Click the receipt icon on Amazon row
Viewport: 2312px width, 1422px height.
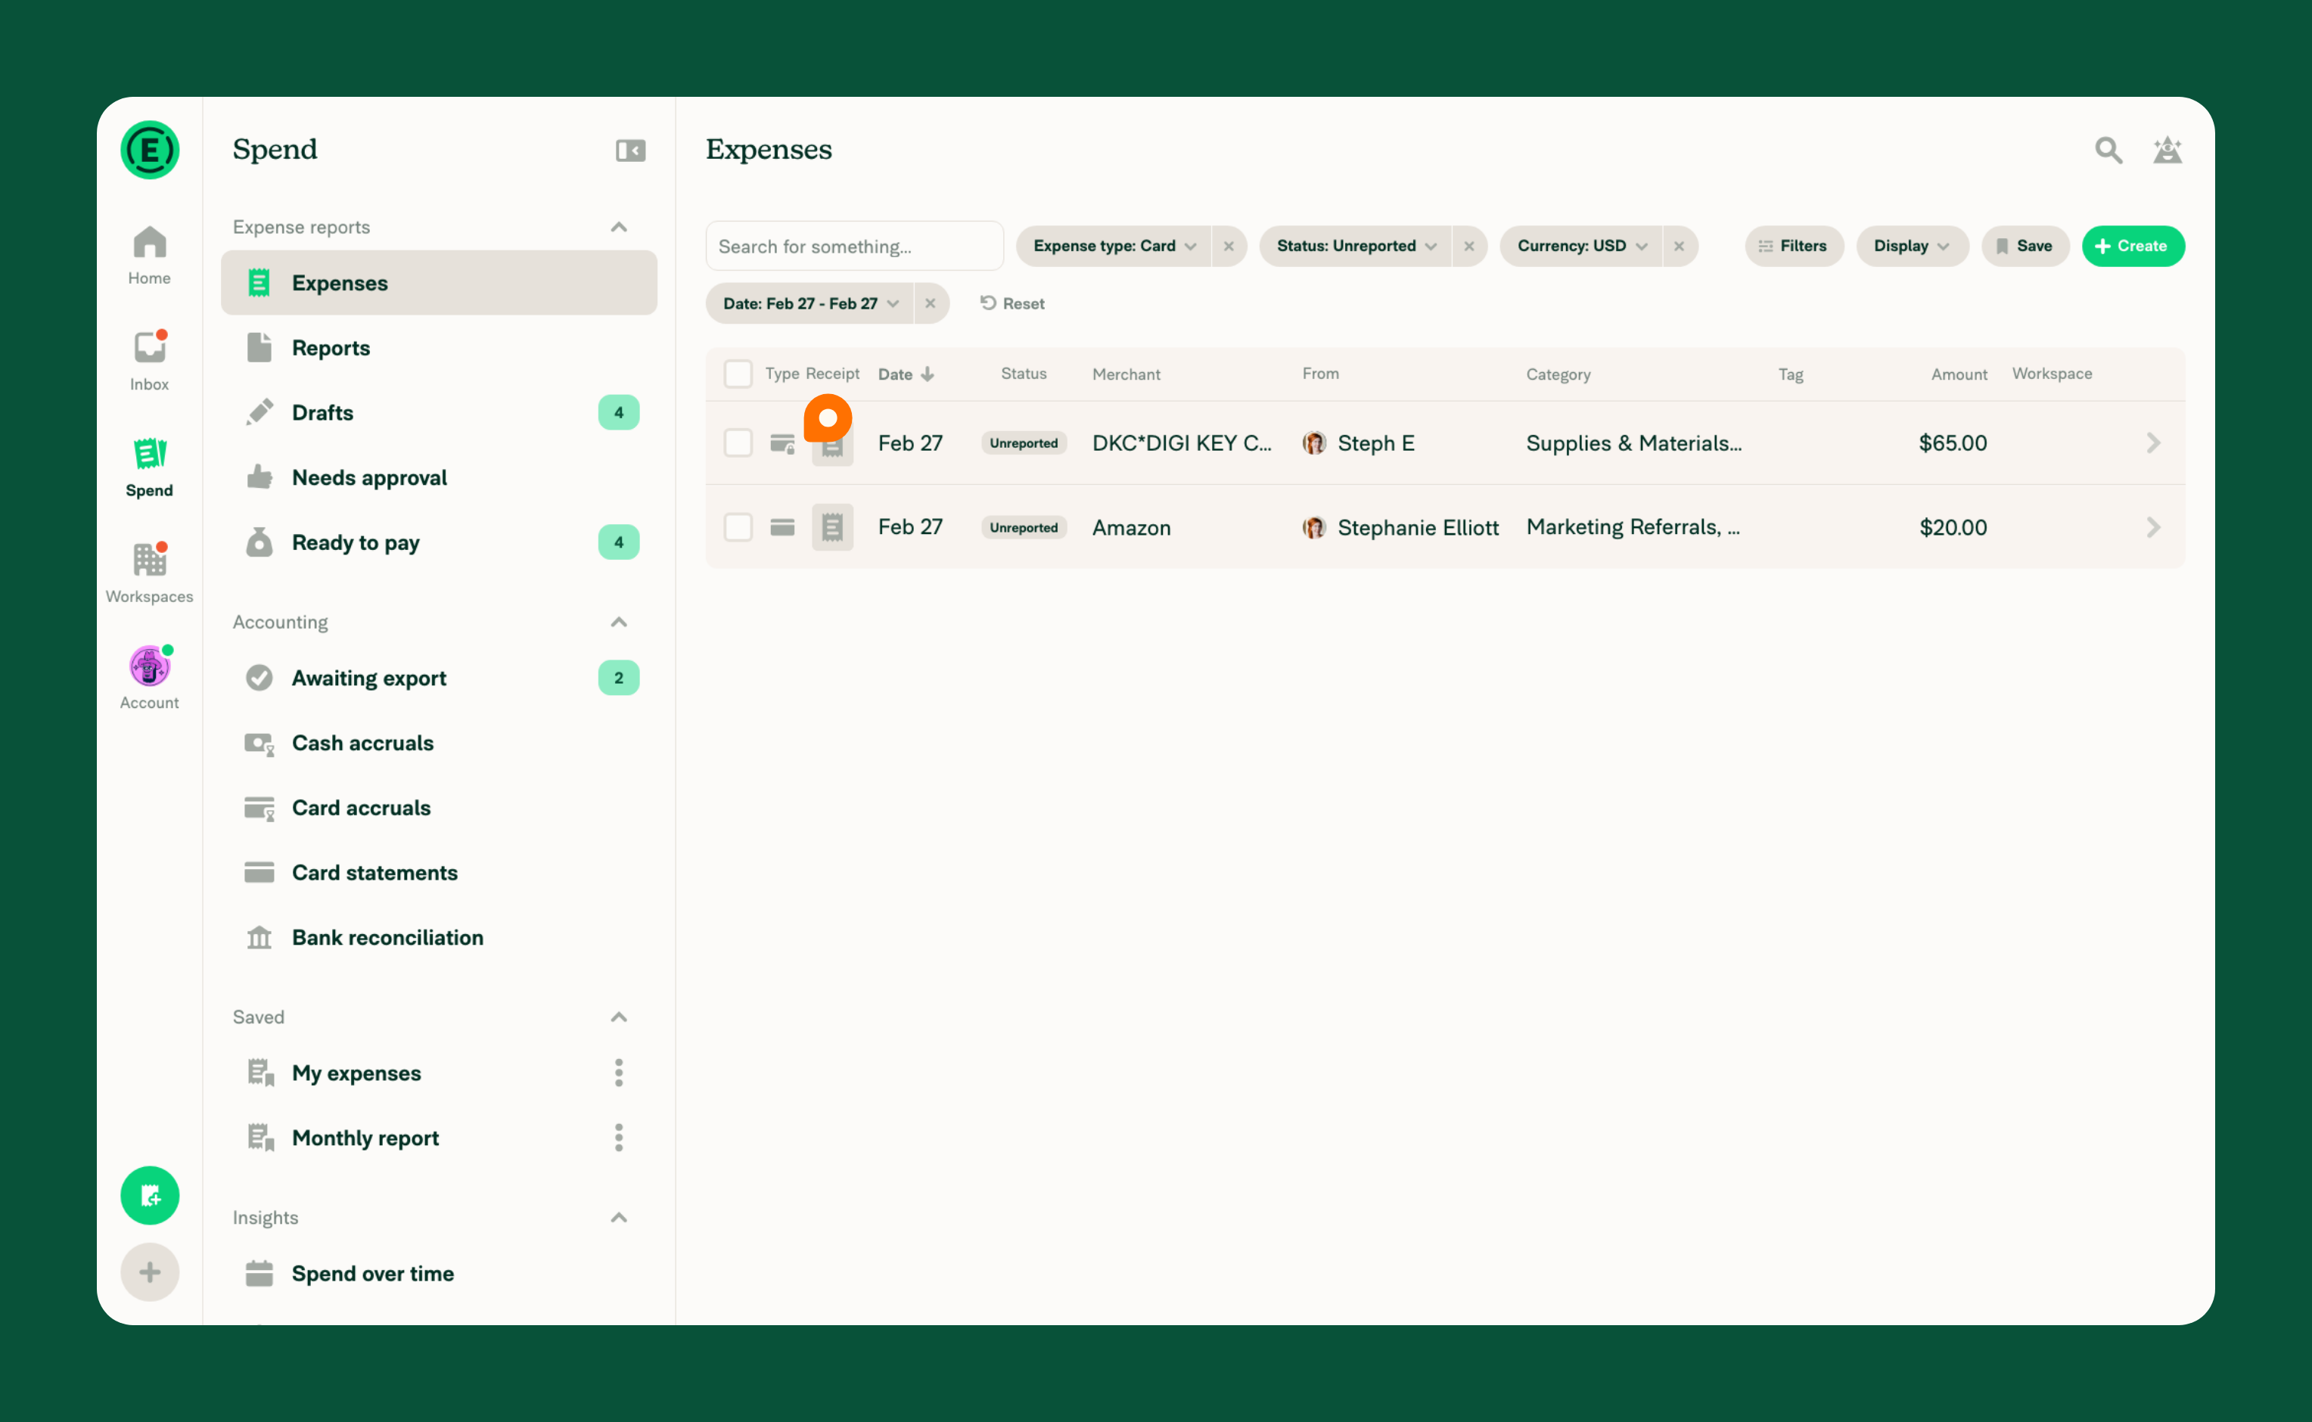(x=832, y=528)
